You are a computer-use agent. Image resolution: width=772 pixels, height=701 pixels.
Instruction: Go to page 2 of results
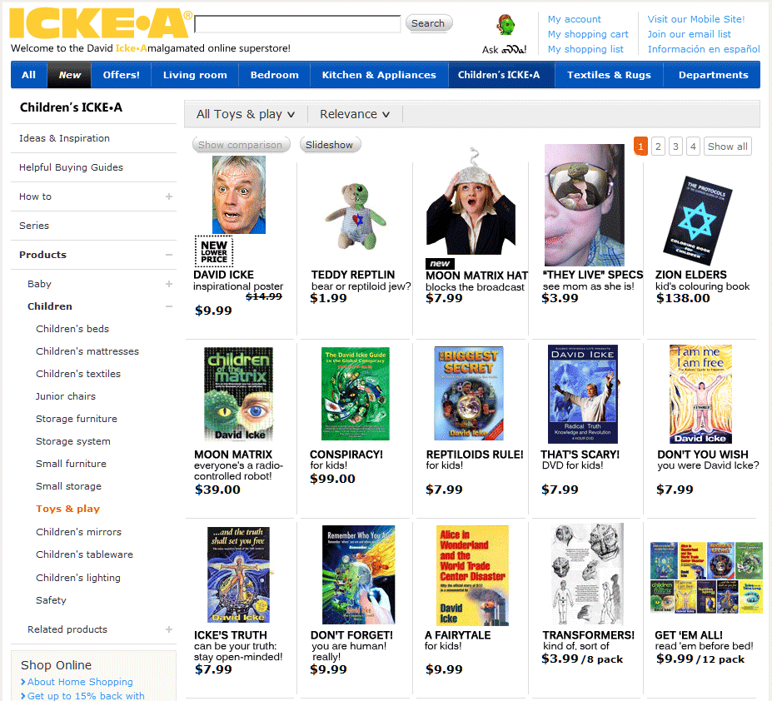click(658, 147)
